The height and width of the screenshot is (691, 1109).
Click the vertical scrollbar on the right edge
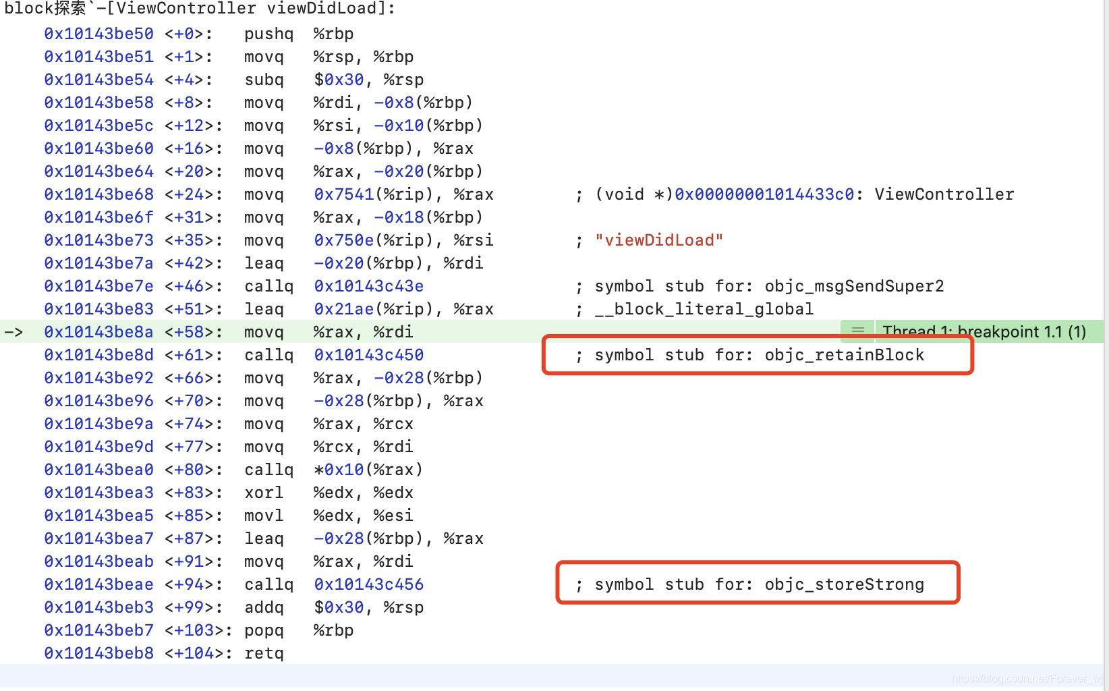(x=1106, y=344)
